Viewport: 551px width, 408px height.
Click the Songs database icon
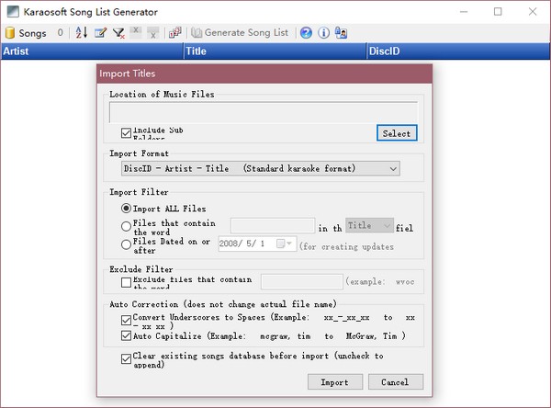[x=11, y=32]
